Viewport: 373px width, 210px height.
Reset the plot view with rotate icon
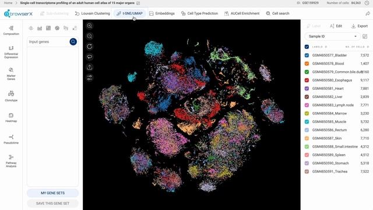(89, 47)
